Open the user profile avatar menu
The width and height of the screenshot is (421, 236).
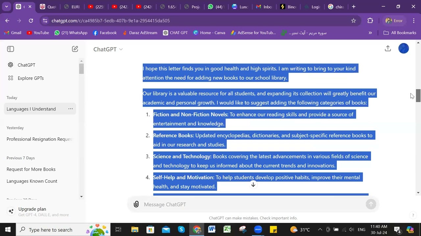(403, 49)
